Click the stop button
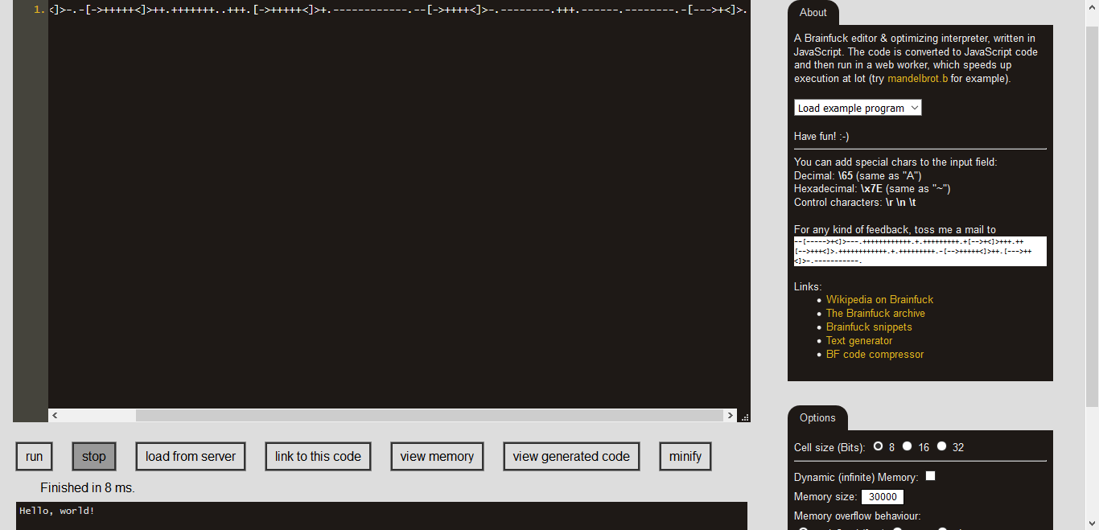1099x530 pixels. (94, 457)
